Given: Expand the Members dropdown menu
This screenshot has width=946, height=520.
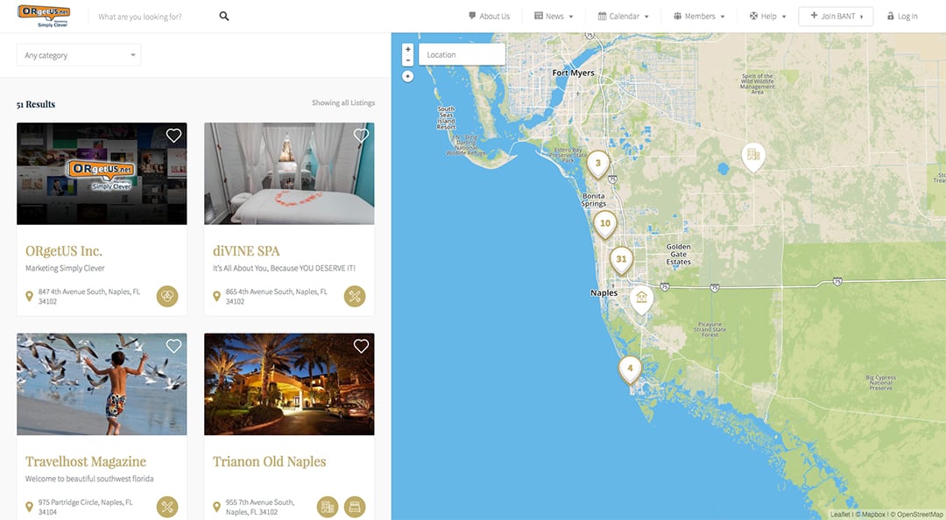Looking at the screenshot, I should (x=699, y=17).
